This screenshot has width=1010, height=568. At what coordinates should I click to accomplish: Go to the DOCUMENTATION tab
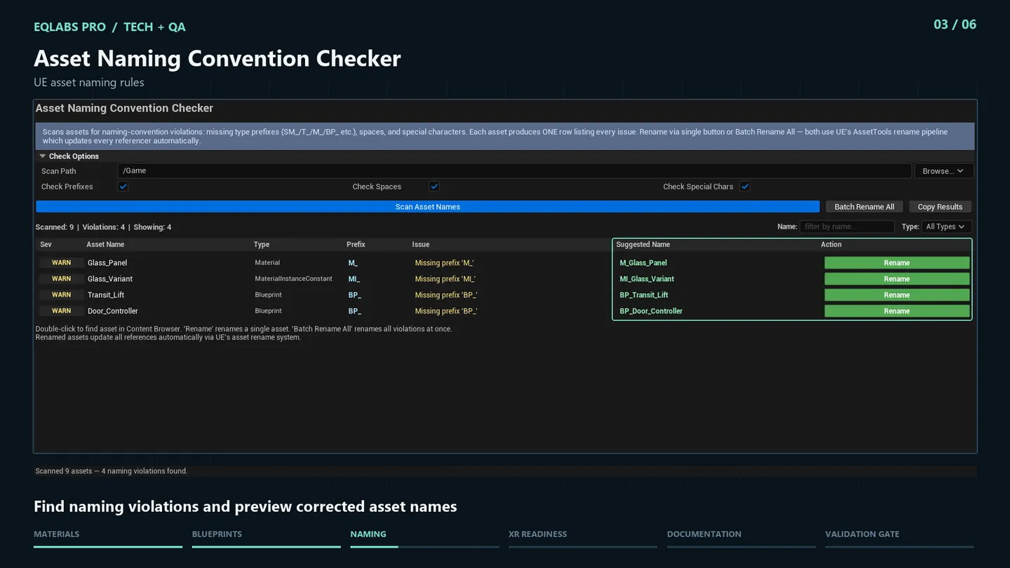coord(704,534)
